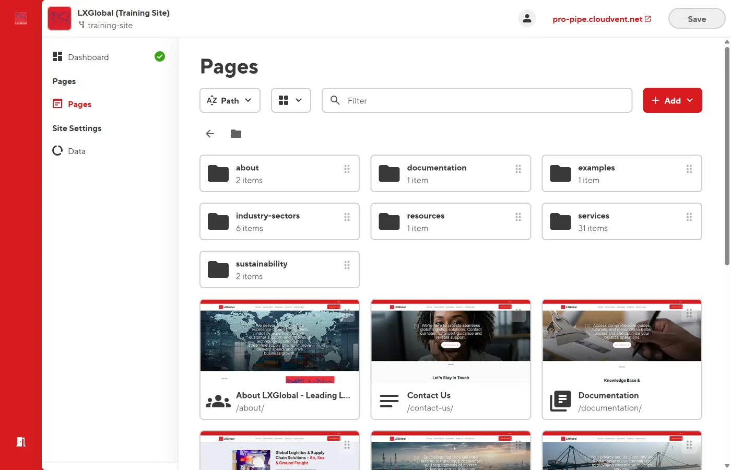The height and width of the screenshot is (470, 731).
Task: Open Site Settings from the sidebar
Action: point(77,128)
